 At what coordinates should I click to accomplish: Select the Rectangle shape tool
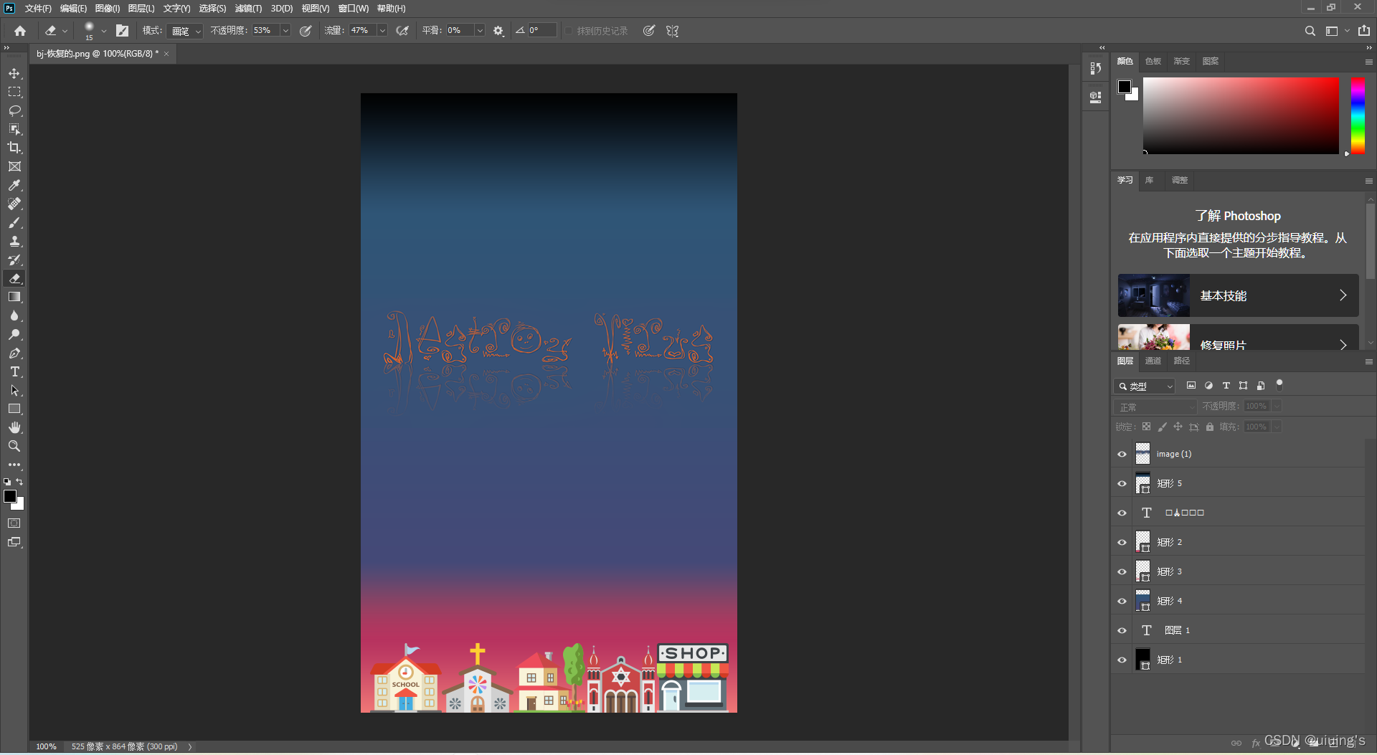pyautogui.click(x=14, y=409)
